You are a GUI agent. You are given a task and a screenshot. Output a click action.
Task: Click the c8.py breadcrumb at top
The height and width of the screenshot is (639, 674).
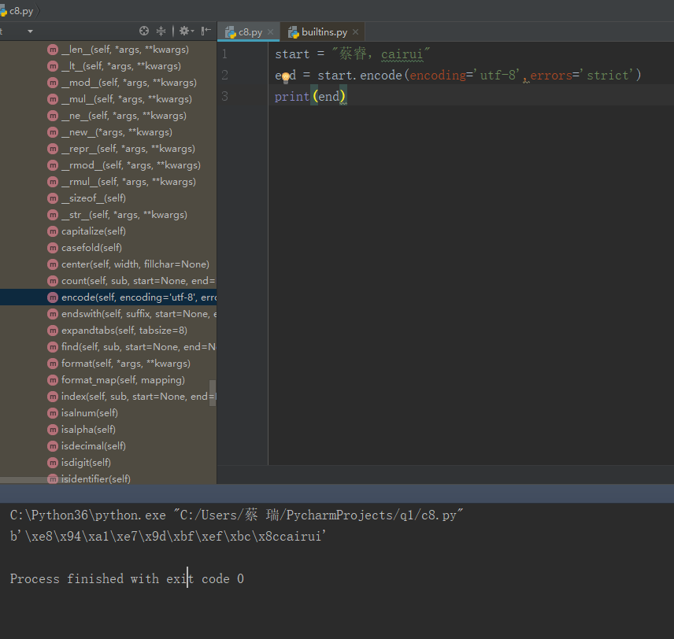17,11
